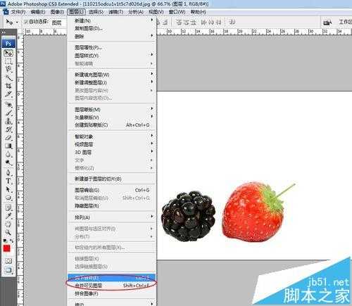Select the Eraser tool
The height and width of the screenshot is (306, 352).
(8, 138)
